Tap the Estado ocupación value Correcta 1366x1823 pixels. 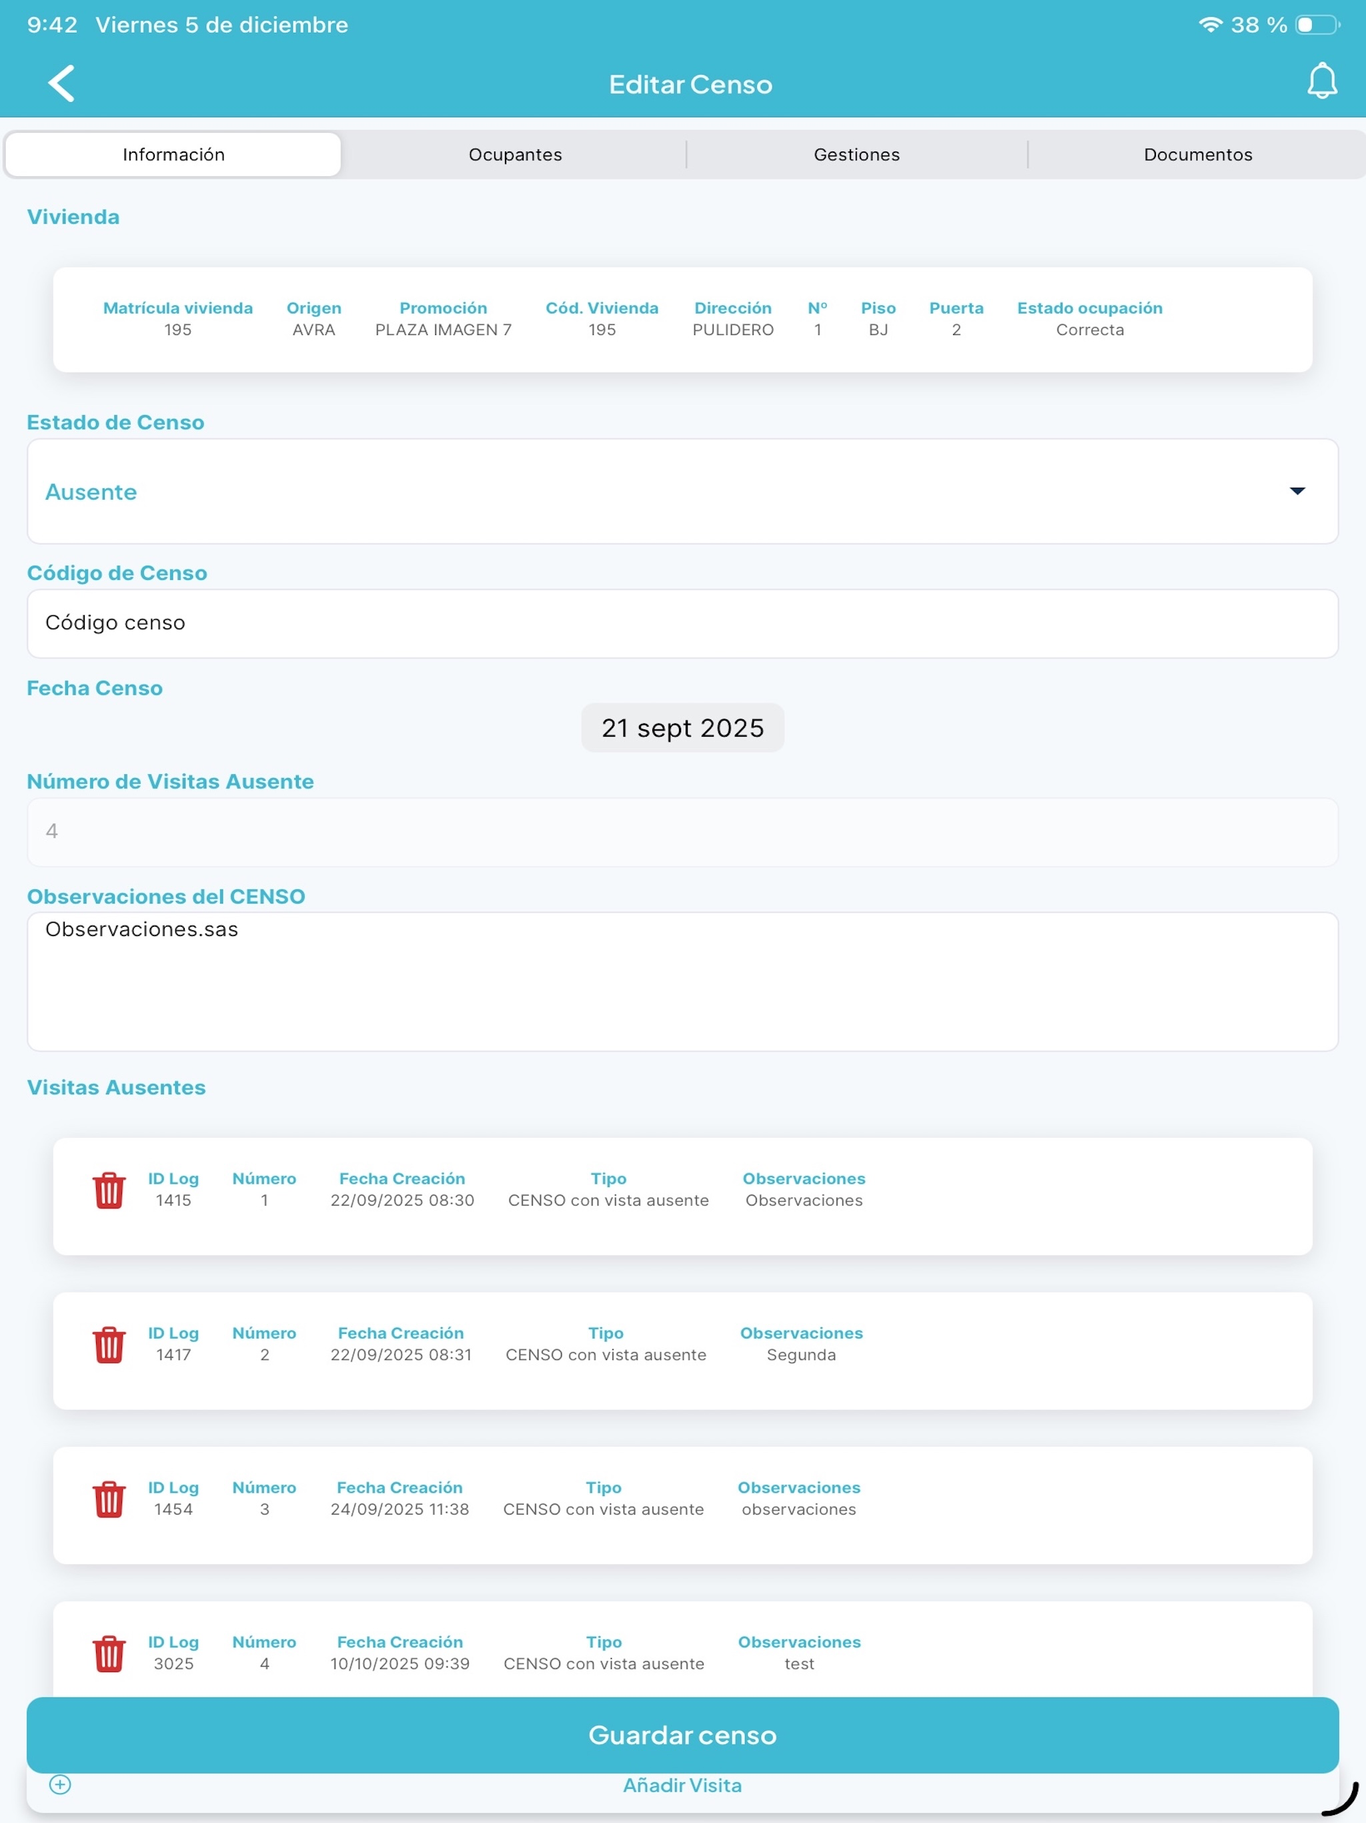pos(1090,330)
